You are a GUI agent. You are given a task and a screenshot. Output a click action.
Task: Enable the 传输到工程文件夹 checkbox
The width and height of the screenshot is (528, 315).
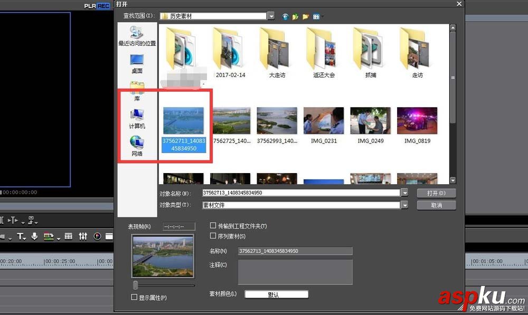[213, 226]
